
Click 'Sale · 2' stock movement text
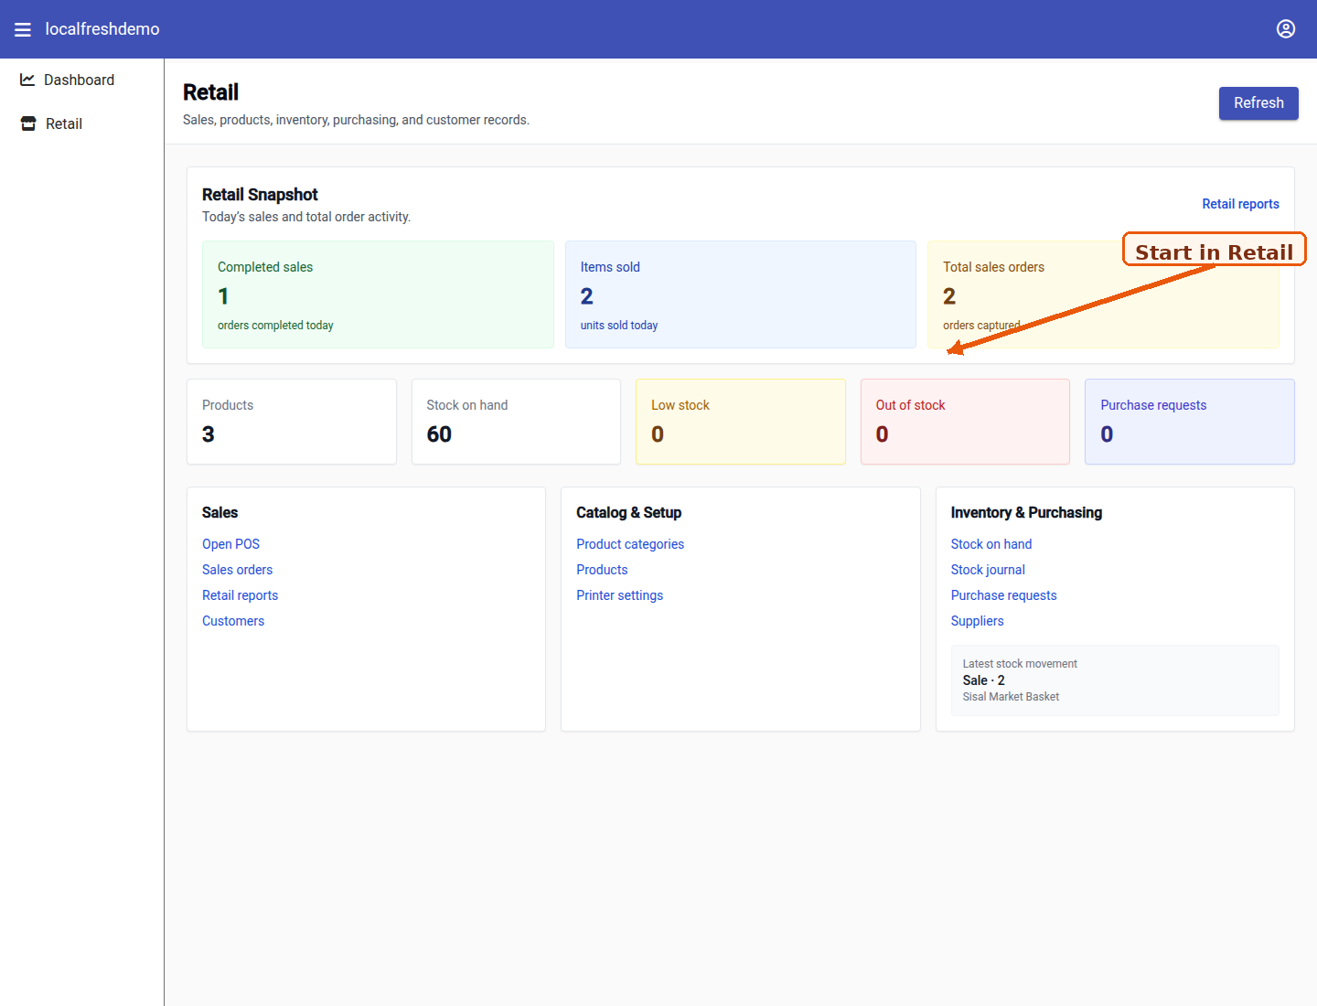click(x=984, y=680)
